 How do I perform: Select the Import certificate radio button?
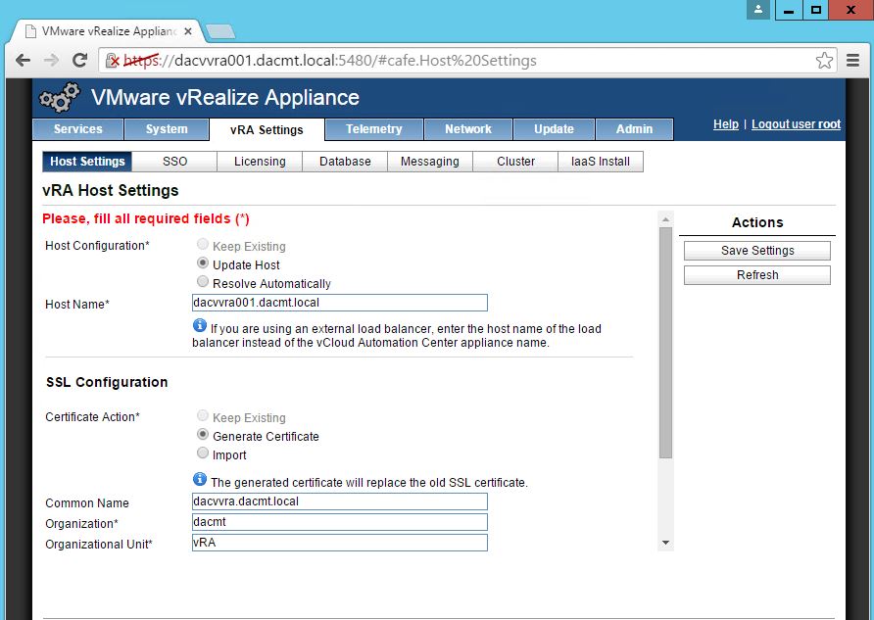click(x=203, y=453)
